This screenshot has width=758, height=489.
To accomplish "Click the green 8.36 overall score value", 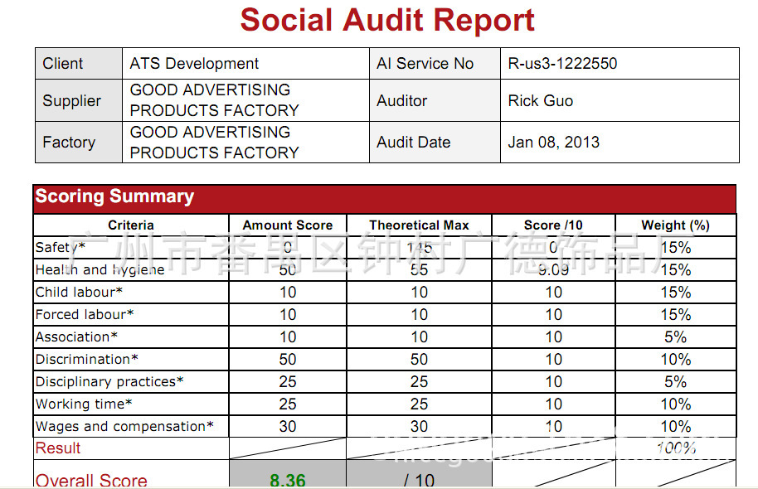I will coord(287,480).
